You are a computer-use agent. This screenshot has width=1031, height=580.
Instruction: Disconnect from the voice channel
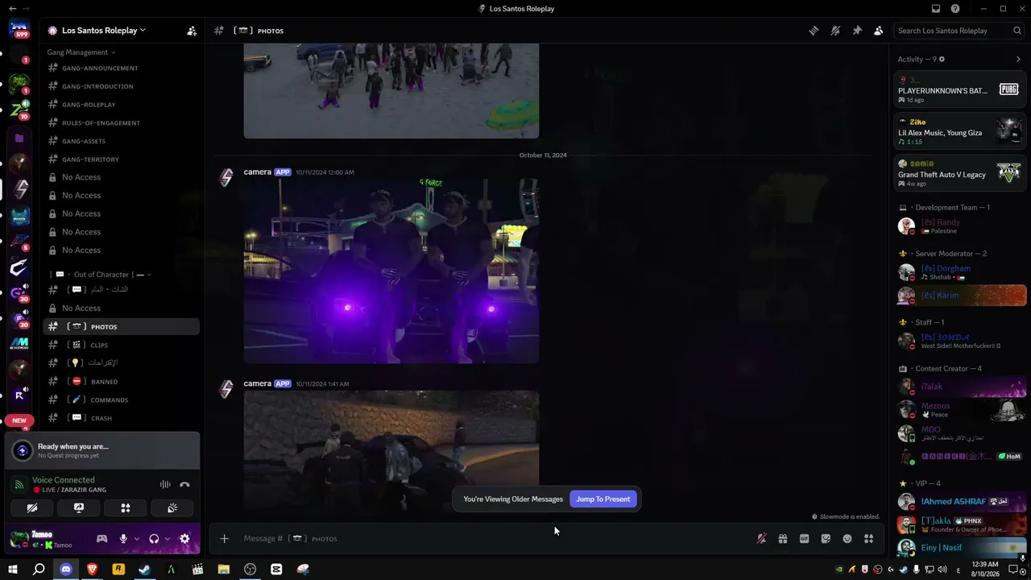click(x=184, y=484)
